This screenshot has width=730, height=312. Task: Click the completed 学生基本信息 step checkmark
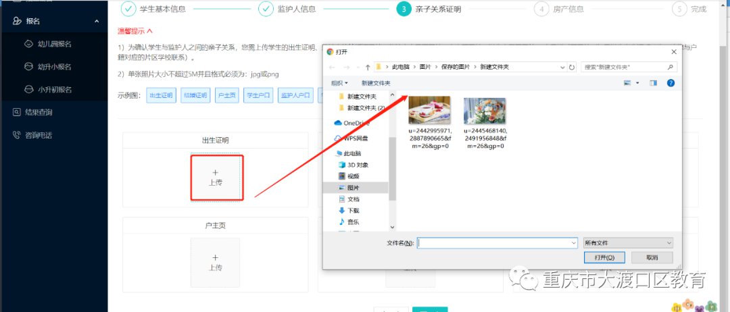(128, 9)
